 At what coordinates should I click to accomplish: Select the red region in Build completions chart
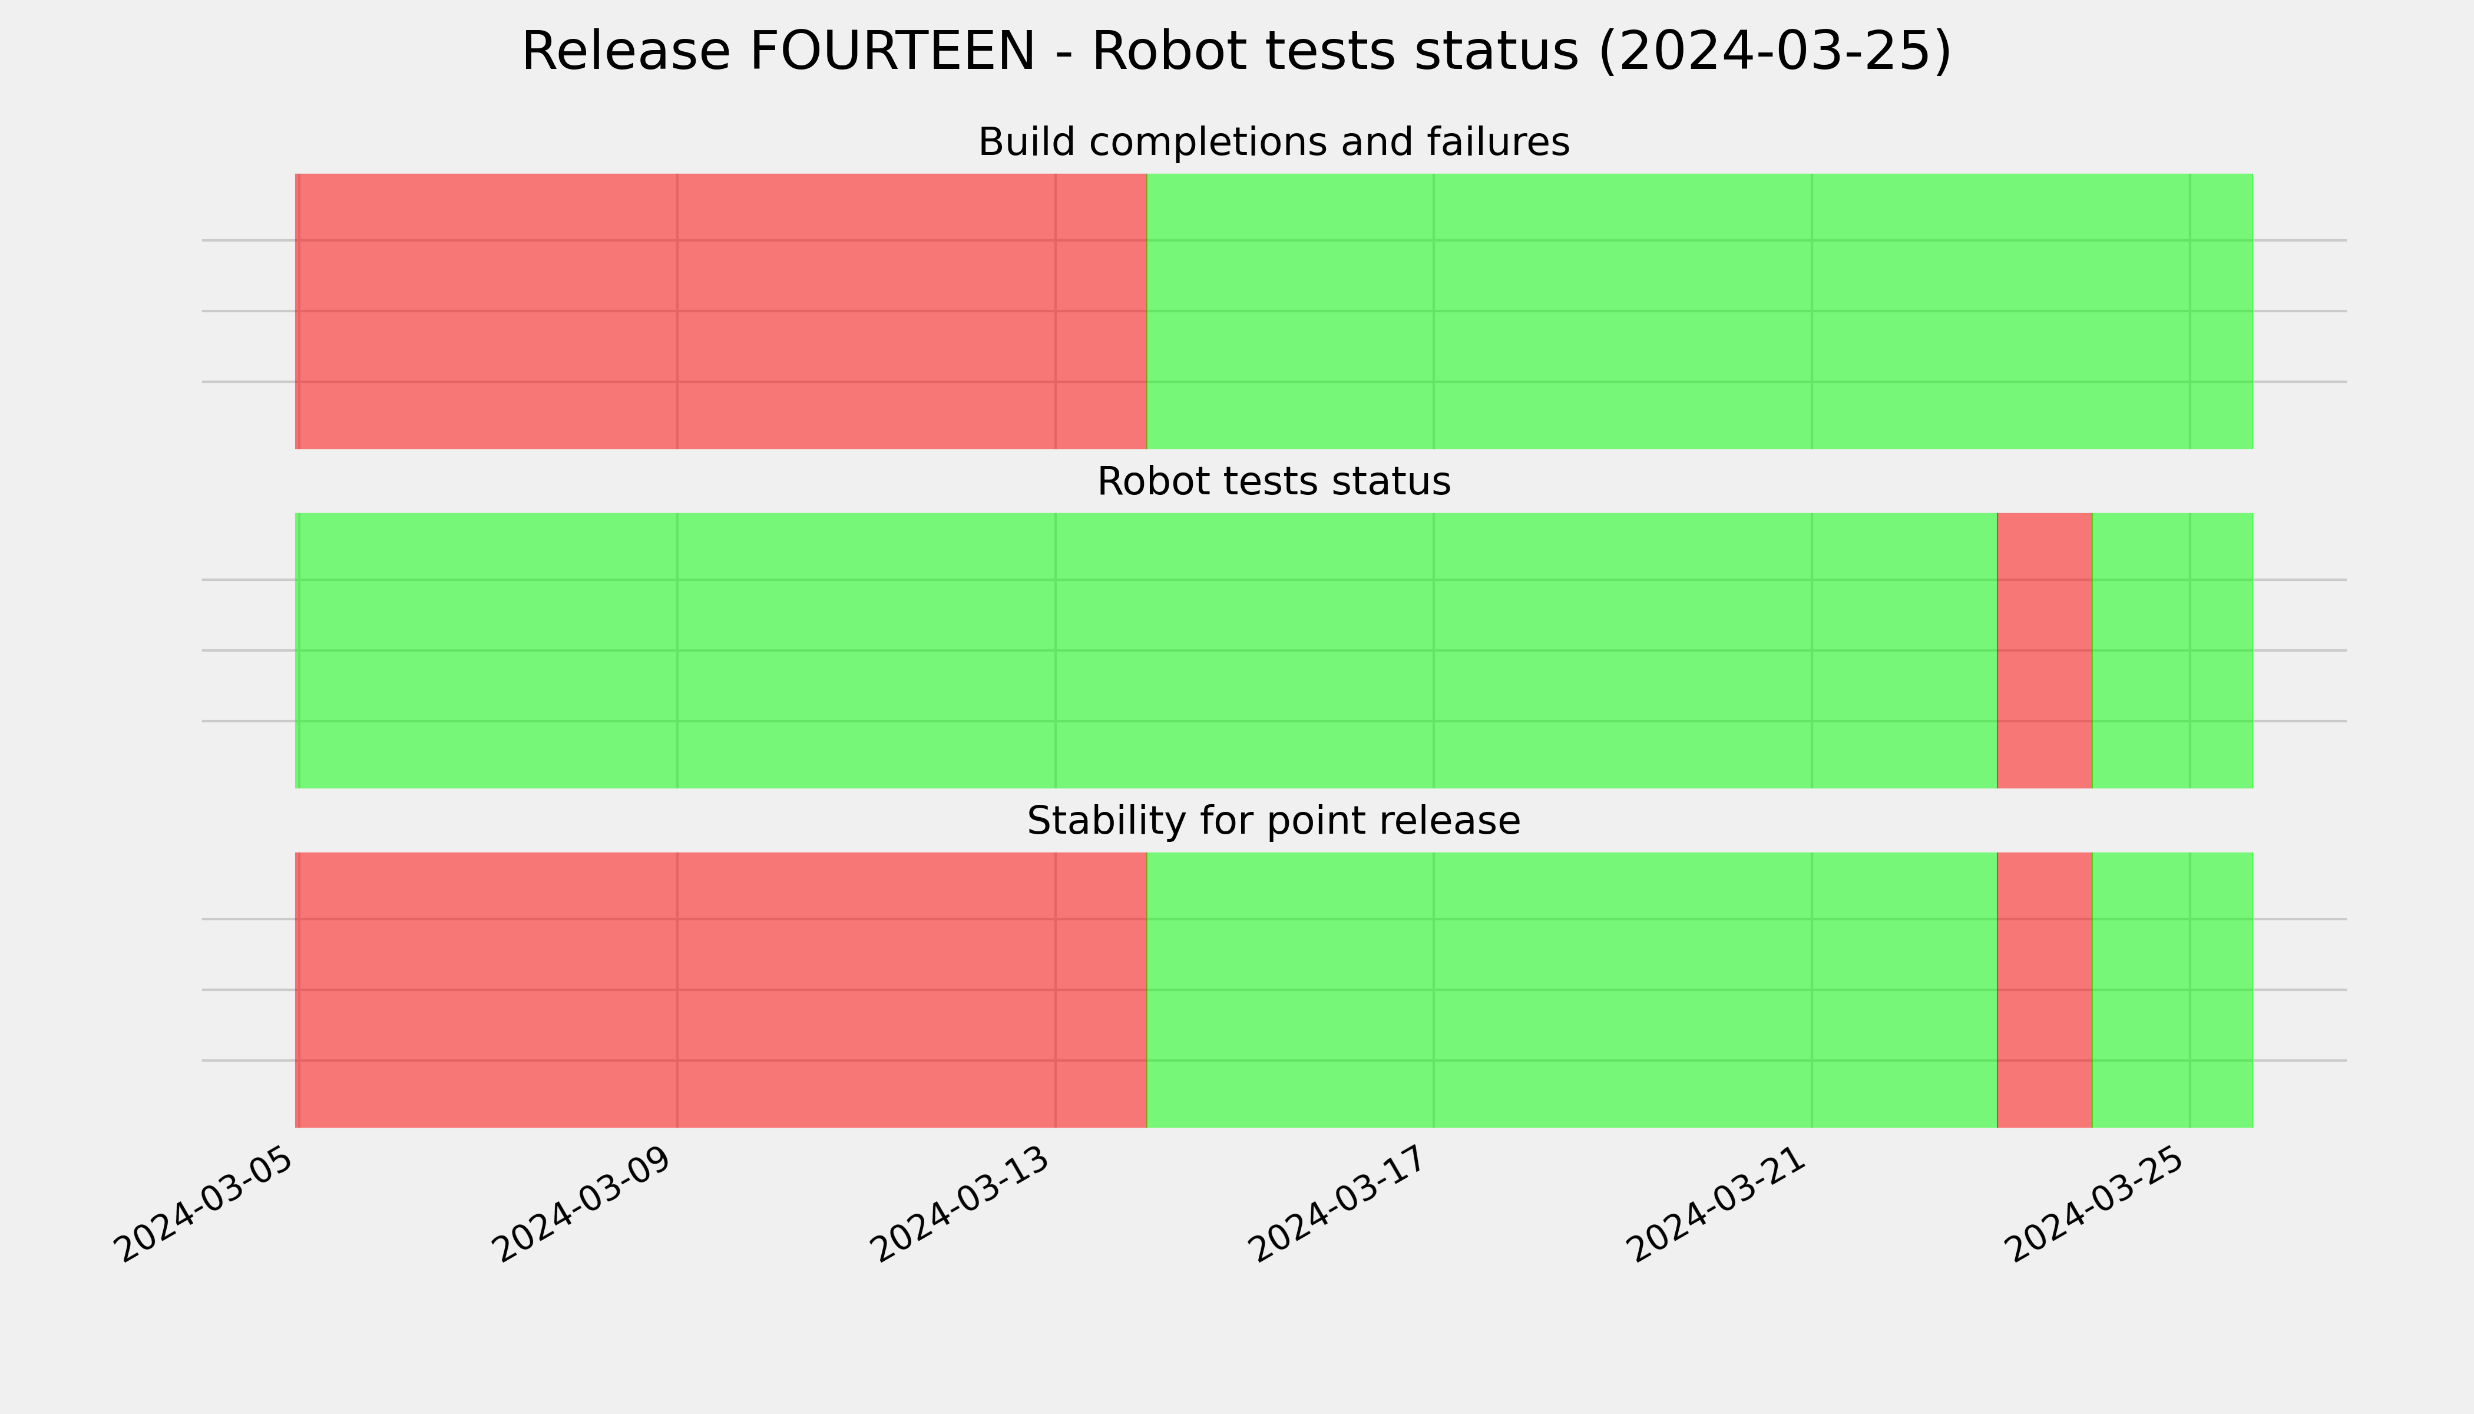(x=722, y=310)
